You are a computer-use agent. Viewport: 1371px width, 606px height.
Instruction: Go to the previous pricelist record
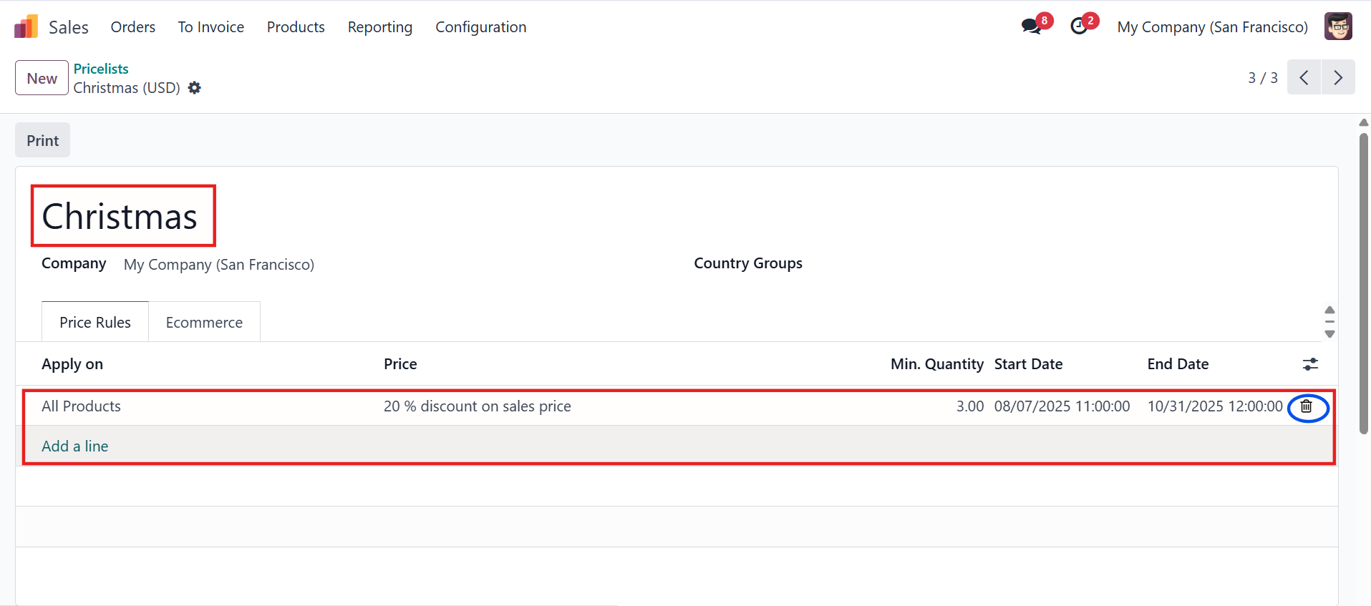(1304, 77)
